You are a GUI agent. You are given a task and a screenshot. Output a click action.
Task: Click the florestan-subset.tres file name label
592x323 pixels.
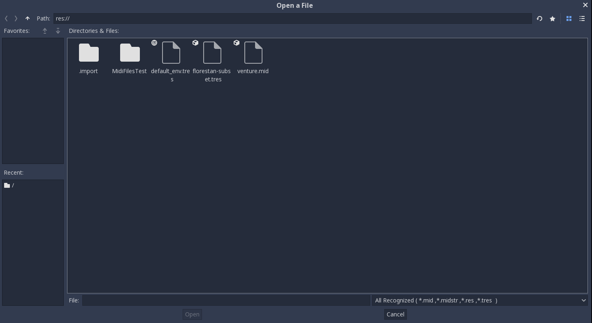pyautogui.click(x=212, y=75)
